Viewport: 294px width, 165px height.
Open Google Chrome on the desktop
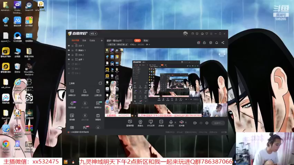pos(6,146)
